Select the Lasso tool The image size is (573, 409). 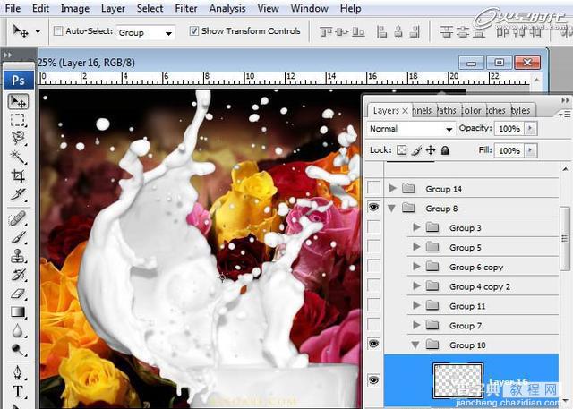tap(18, 138)
